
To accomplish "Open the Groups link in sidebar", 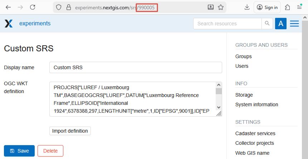I will [243, 56].
